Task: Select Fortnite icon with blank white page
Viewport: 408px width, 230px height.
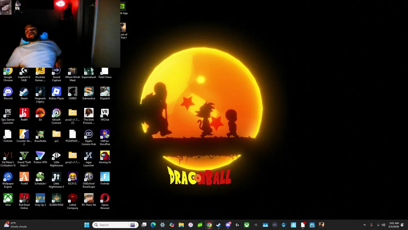Action: click(8, 136)
